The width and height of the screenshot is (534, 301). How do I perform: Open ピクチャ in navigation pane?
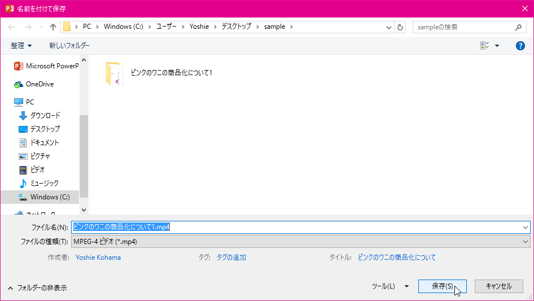[x=34, y=156]
